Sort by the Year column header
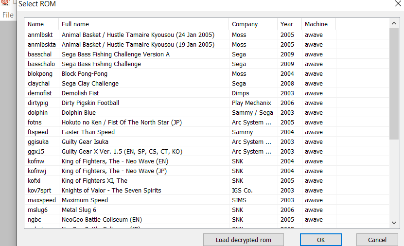 (x=290, y=24)
